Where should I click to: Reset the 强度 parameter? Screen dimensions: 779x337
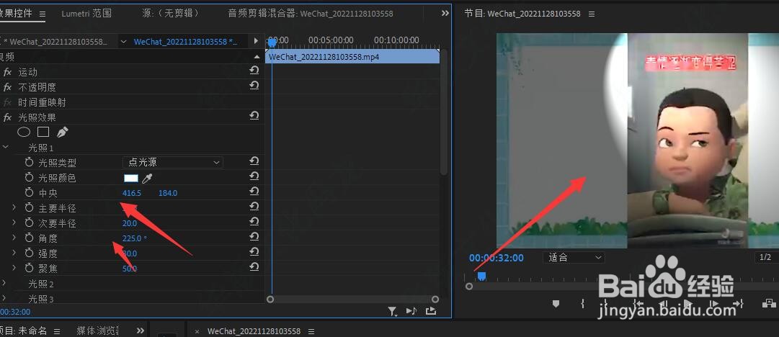(254, 251)
